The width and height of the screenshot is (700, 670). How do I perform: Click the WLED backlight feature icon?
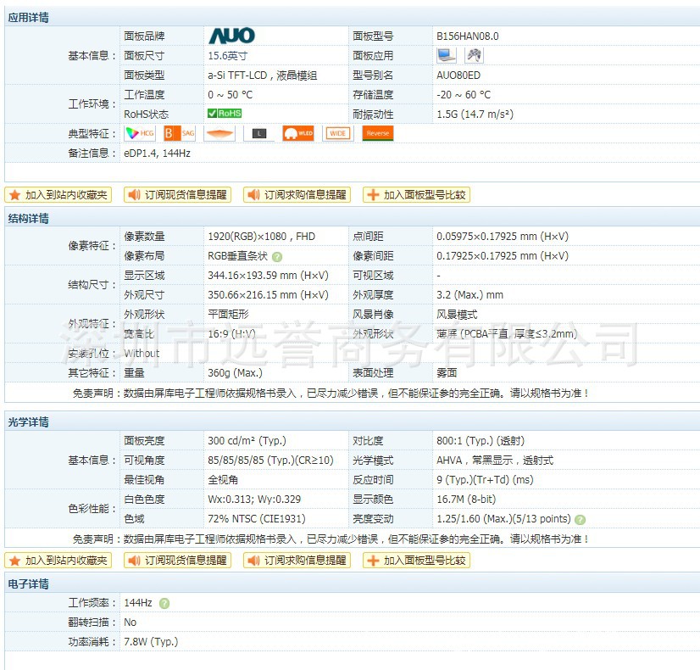[298, 133]
